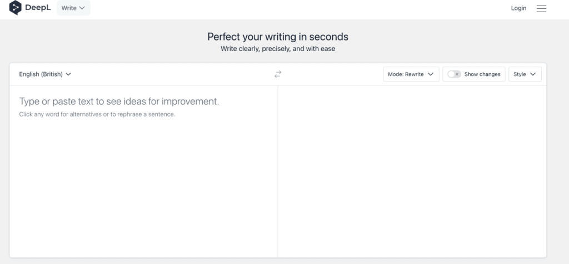Screen dimensions: 569x264
Task: Click the hint text about word alternatives
Action: point(97,114)
